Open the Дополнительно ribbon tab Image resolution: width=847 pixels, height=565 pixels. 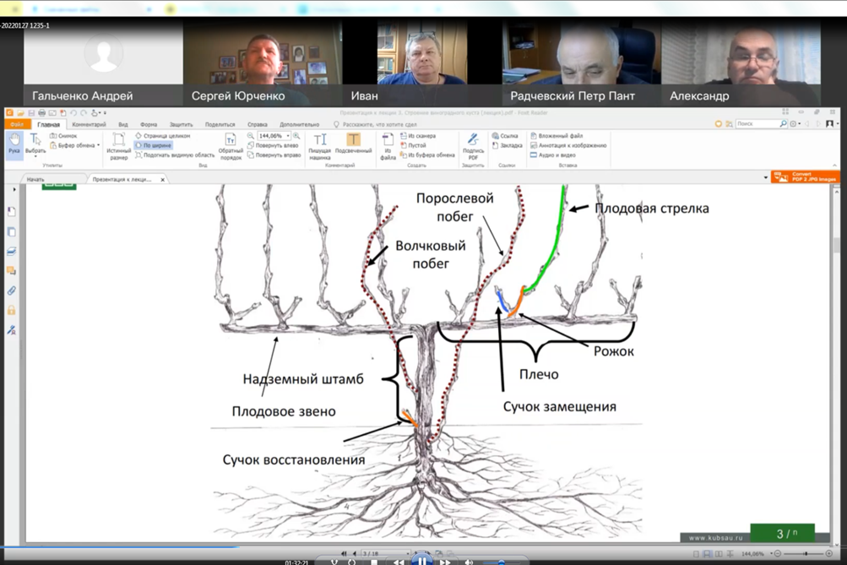299,125
